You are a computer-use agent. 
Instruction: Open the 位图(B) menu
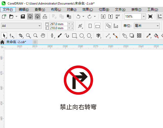tap(104, 10)
